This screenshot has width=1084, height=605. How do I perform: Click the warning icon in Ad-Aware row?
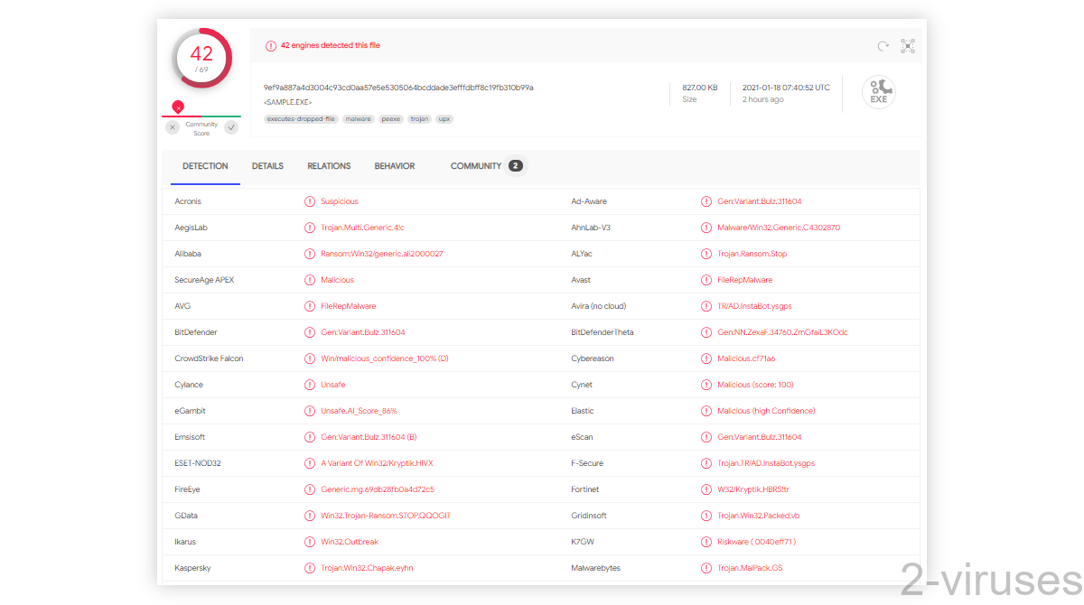pos(706,201)
